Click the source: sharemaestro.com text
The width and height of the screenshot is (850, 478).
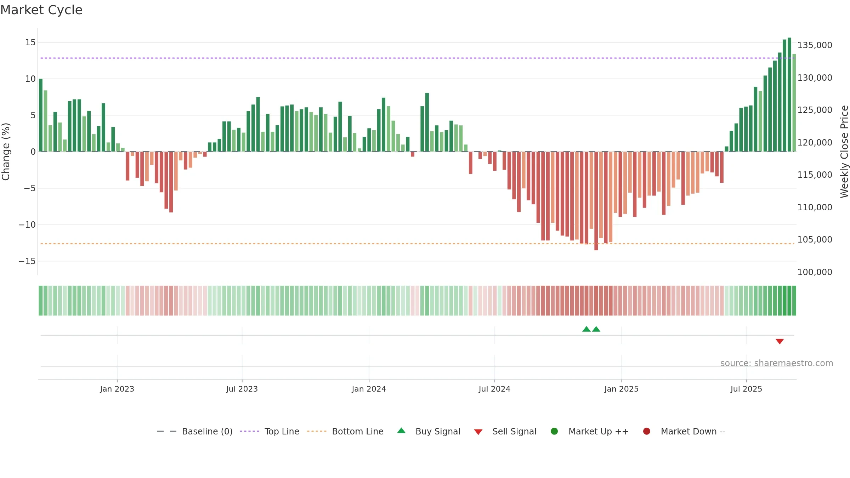(777, 363)
